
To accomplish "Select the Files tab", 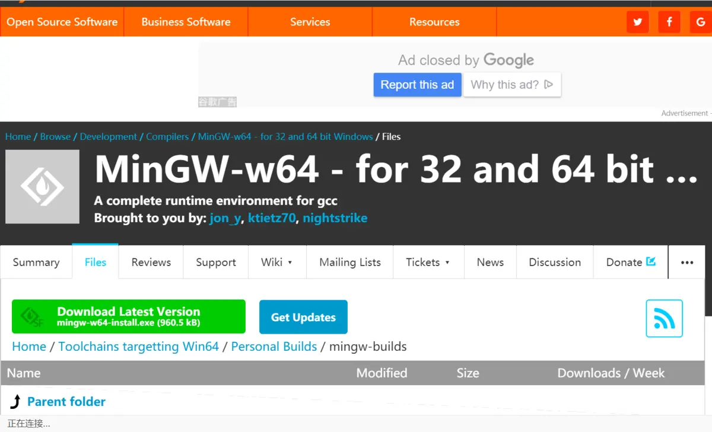I will point(96,262).
